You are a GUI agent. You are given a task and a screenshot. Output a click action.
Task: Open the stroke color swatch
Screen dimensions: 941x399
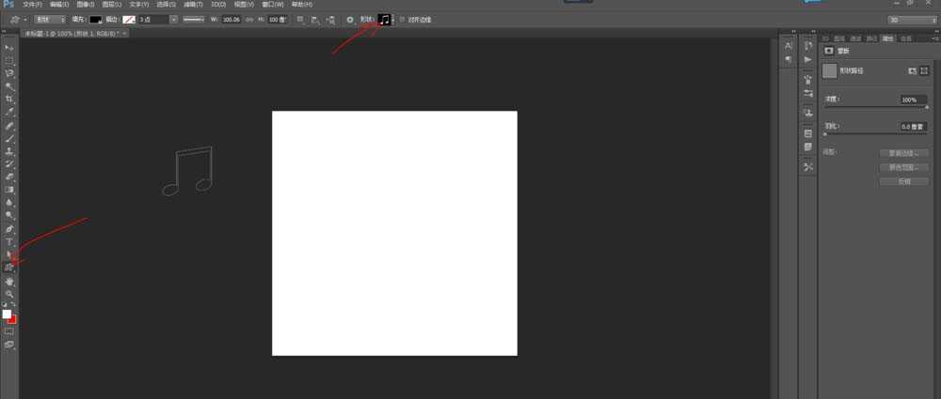(x=129, y=20)
